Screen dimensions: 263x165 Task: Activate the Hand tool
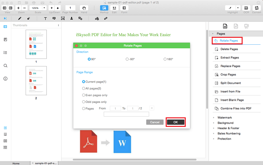pyautogui.click(x=84, y=8)
